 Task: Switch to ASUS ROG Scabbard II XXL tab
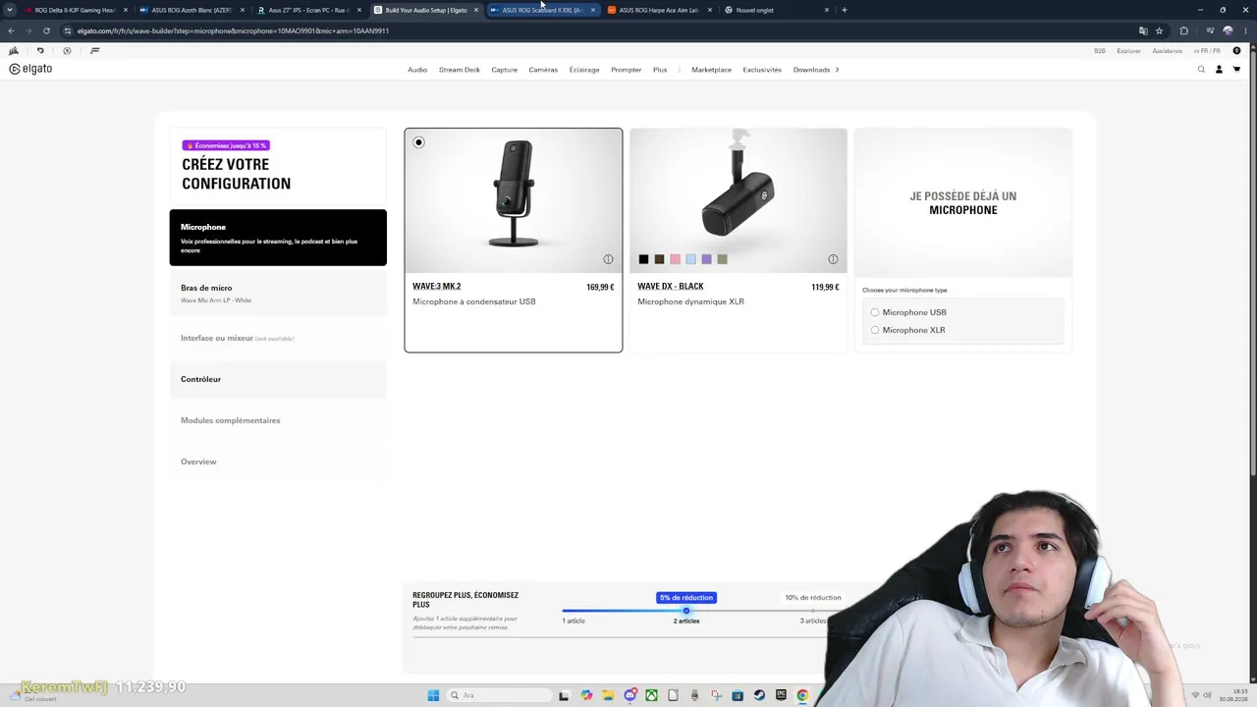(x=542, y=10)
